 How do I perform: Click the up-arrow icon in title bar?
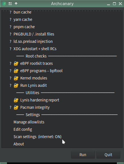point(16,4)
